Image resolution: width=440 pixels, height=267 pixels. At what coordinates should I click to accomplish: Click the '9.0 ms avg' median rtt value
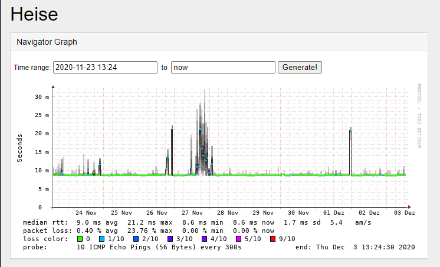(x=97, y=222)
